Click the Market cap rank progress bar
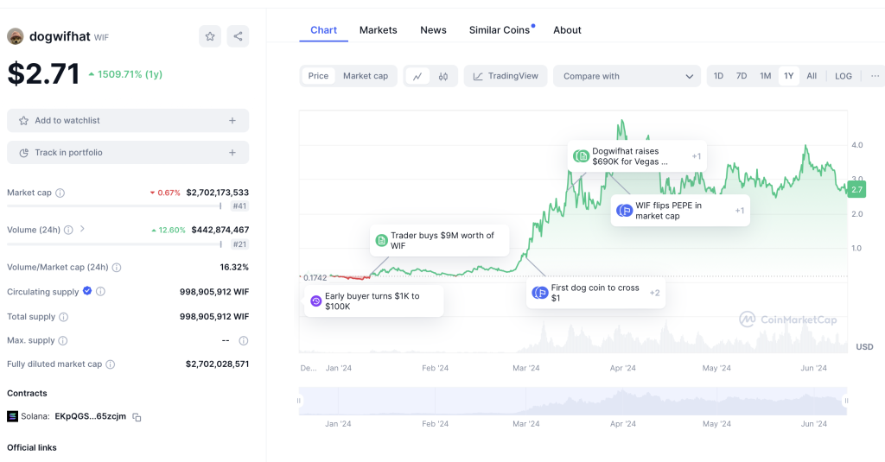The width and height of the screenshot is (885, 462). click(x=115, y=206)
